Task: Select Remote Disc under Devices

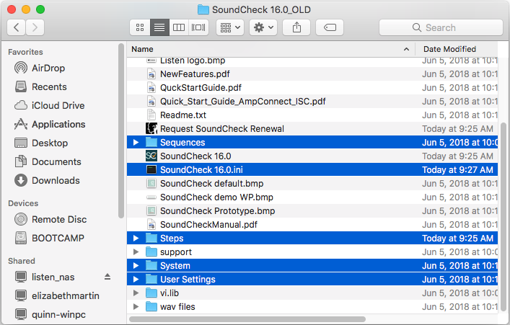Action: point(50,219)
